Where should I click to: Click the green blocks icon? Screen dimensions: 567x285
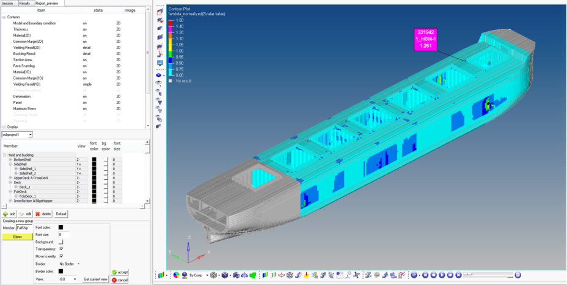point(253,275)
